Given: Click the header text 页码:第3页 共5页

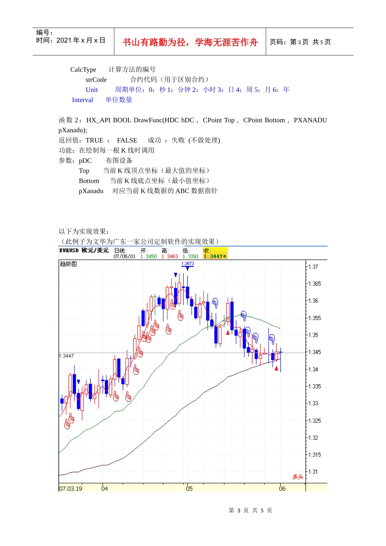Looking at the screenshot, I should click(x=300, y=42).
